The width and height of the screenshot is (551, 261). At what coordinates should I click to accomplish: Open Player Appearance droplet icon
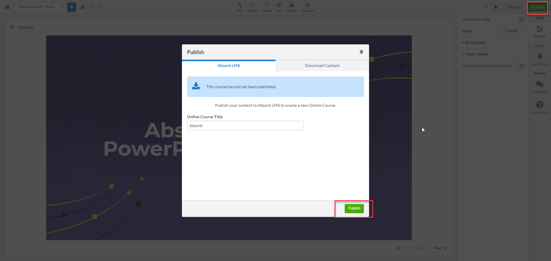click(x=540, y=59)
